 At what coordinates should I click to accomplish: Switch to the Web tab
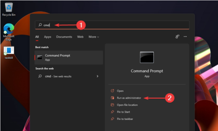(80, 37)
